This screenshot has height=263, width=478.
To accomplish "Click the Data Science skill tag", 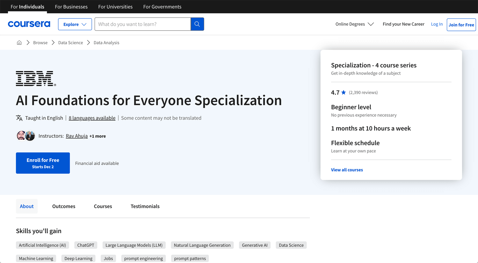I will point(291,245).
